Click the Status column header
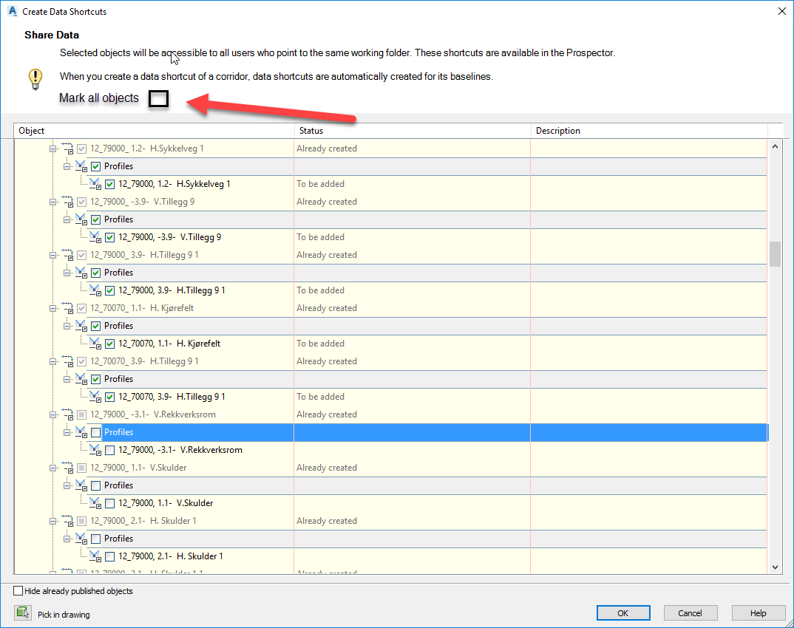 click(413, 131)
